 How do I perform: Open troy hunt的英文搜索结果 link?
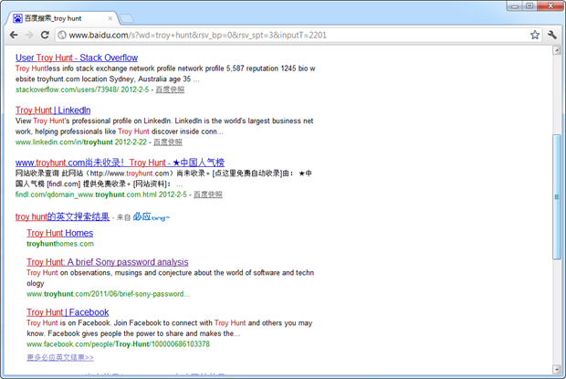(x=62, y=216)
